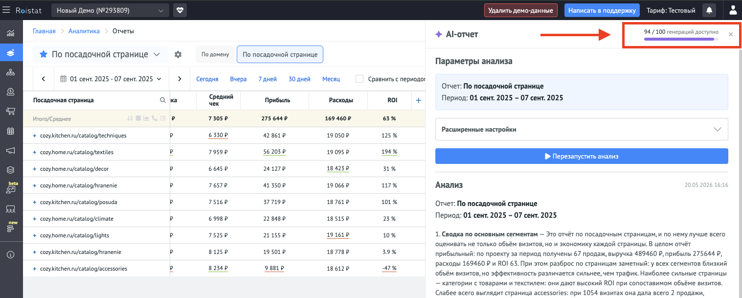742x298 pixels.
Task: Open the info circle sidebar icon
Action: (x=11, y=255)
